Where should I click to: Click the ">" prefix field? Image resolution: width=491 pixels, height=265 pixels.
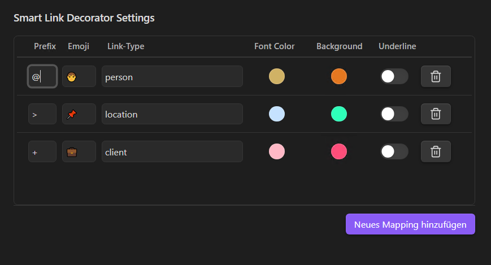pyautogui.click(x=42, y=114)
